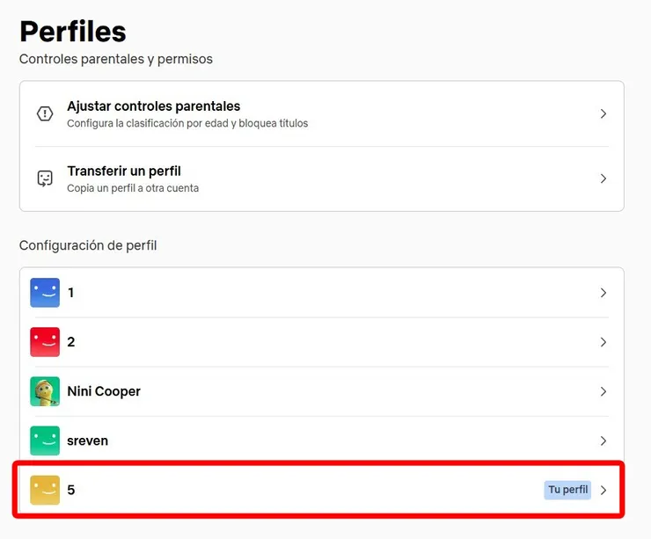Expand the Transferir un perfil chevron
The image size is (651, 539).
(x=603, y=178)
